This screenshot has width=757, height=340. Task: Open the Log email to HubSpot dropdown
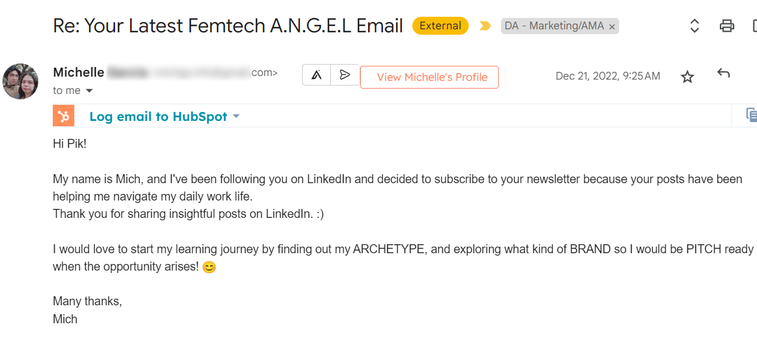[236, 116]
